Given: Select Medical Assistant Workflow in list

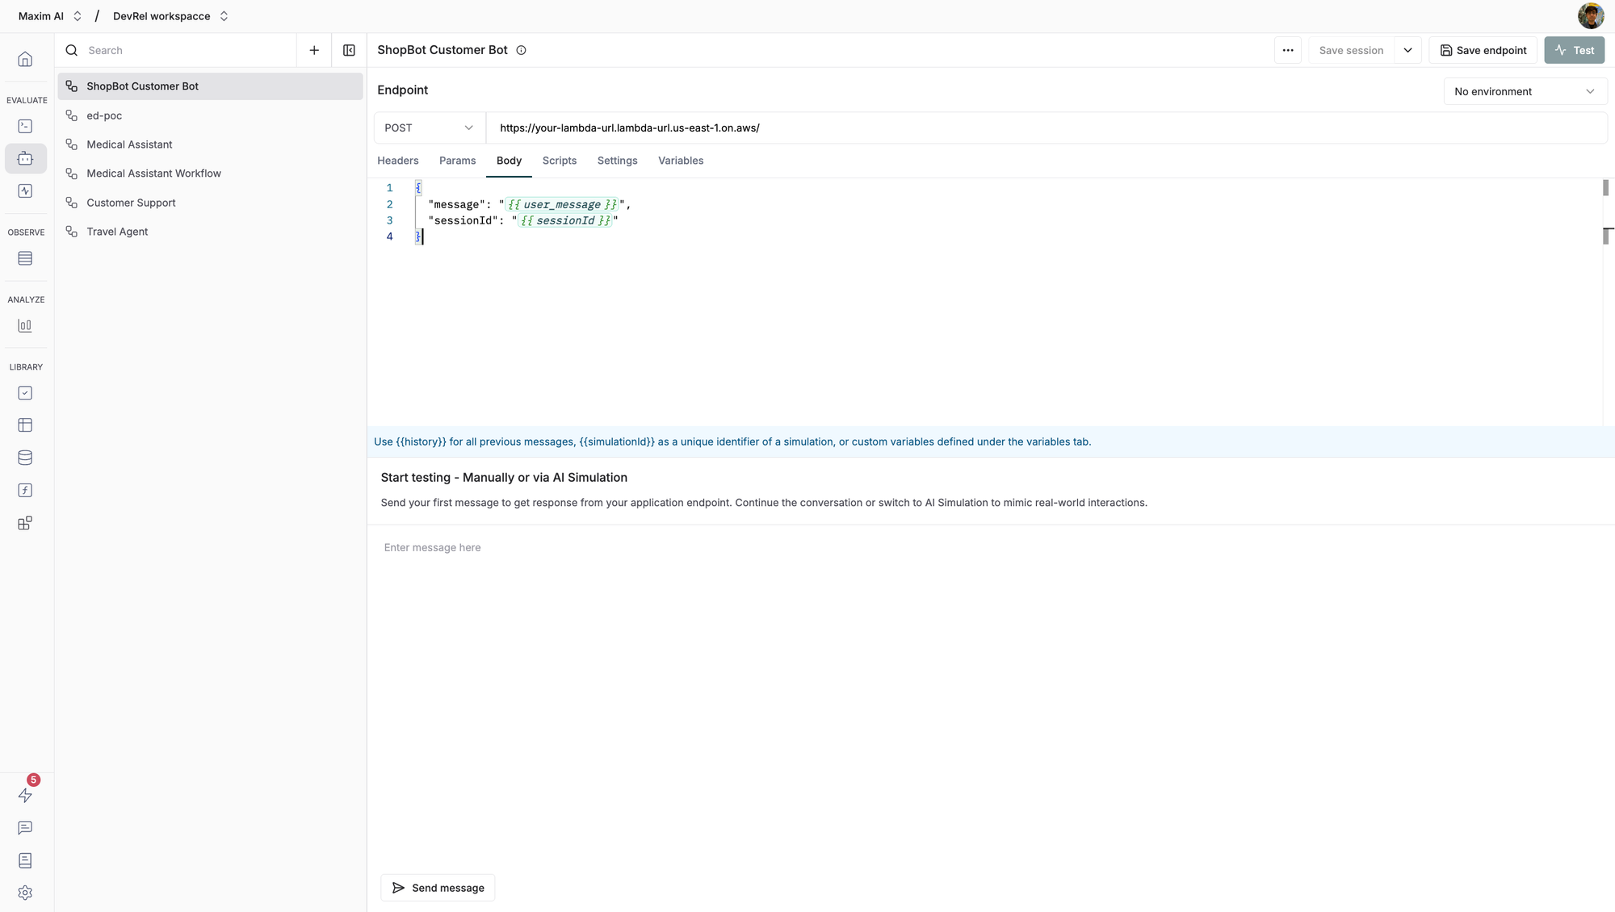Looking at the screenshot, I should 153,174.
